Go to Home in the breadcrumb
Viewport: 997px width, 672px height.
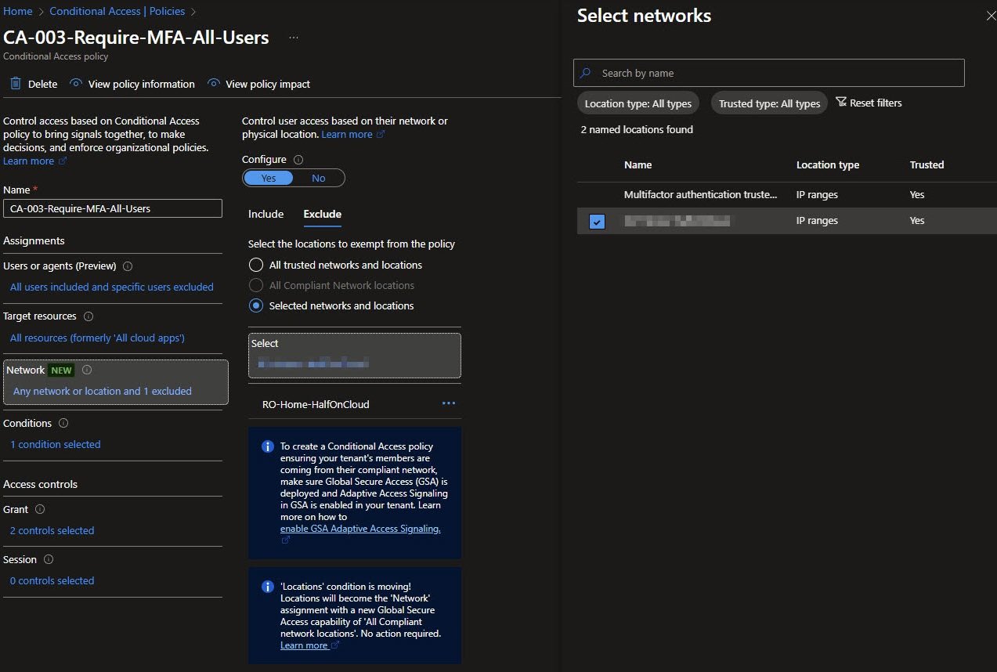(17, 11)
